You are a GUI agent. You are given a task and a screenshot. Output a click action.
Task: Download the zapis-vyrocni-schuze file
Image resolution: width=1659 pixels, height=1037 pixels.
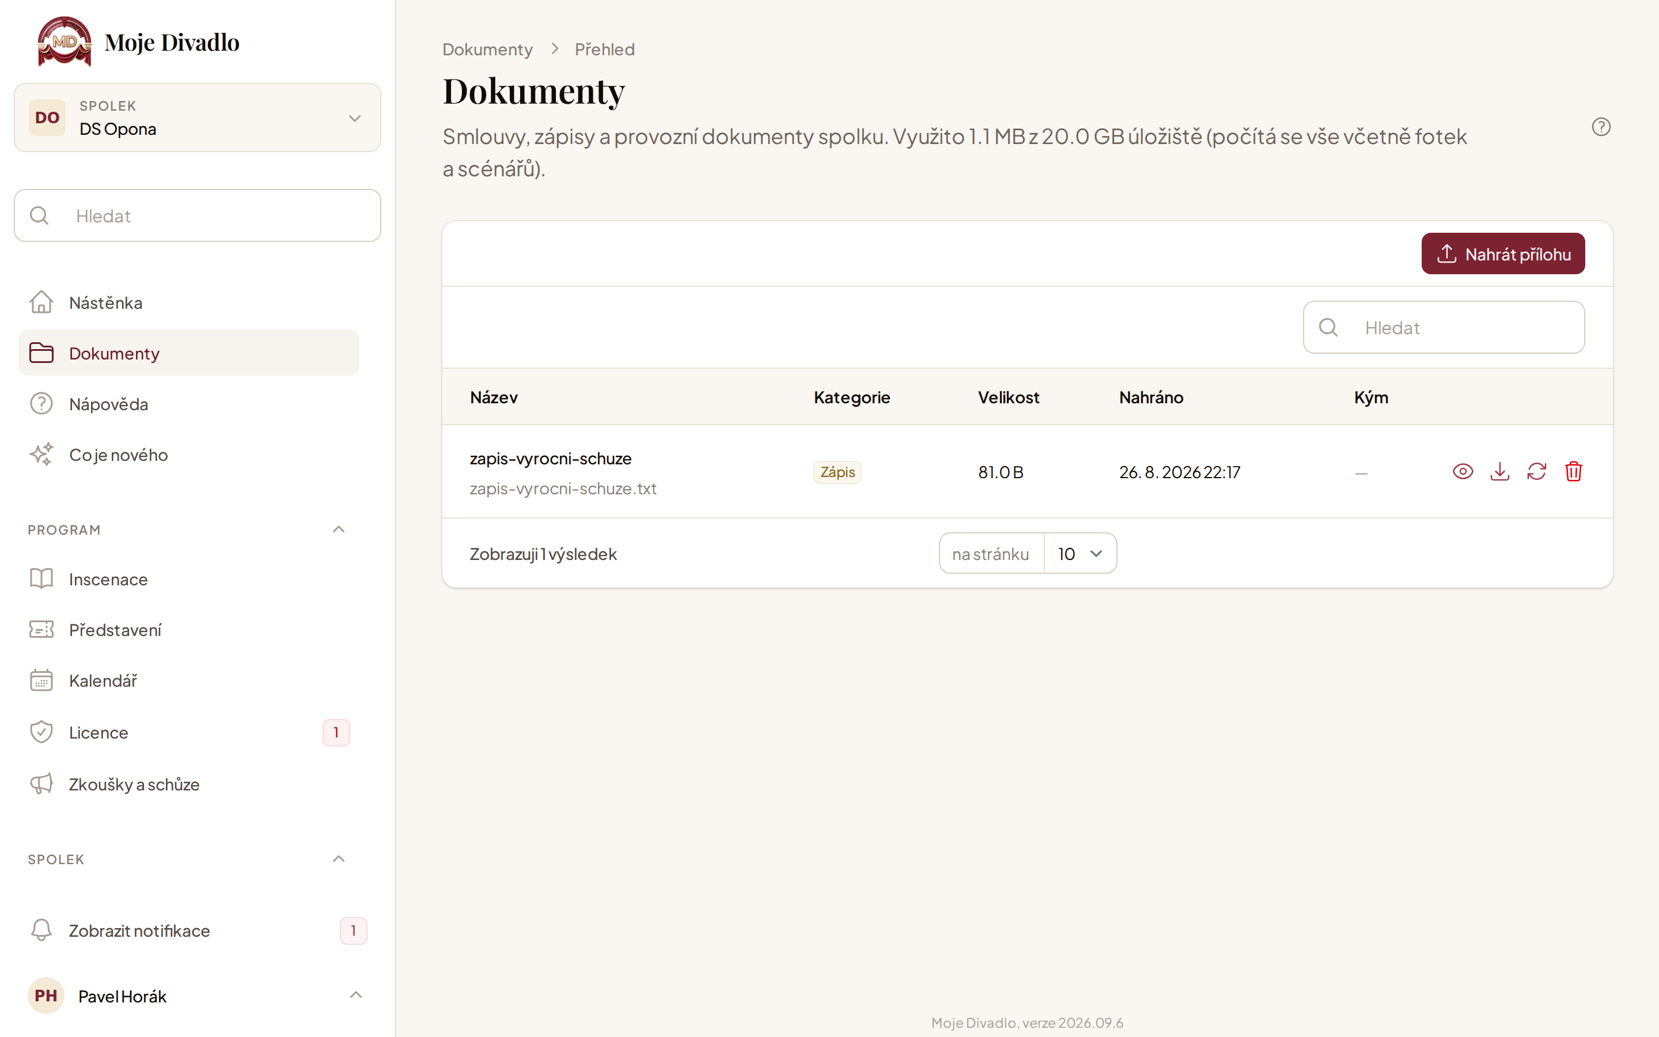pyautogui.click(x=1499, y=471)
